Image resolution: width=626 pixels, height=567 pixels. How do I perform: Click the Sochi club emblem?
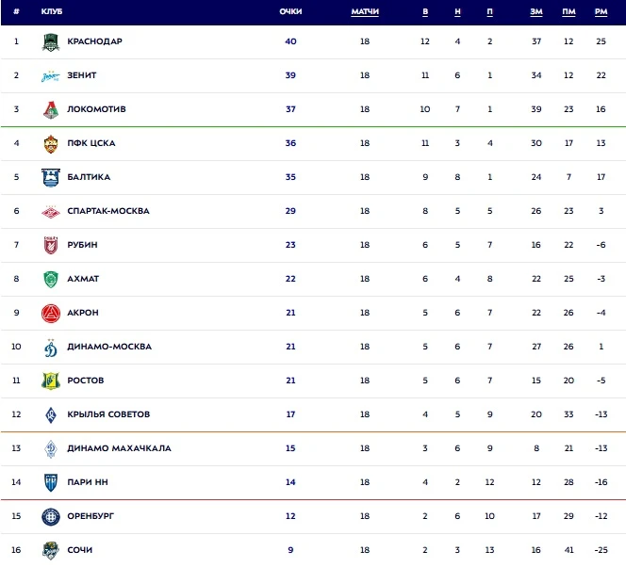(50, 550)
